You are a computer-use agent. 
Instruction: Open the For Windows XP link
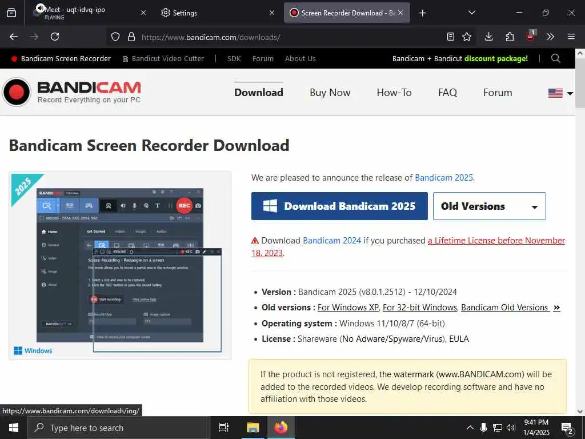click(348, 308)
